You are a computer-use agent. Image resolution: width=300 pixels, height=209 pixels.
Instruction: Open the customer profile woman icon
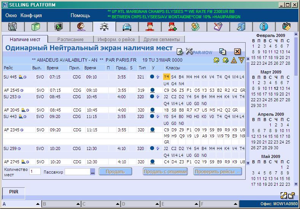tap(81, 27)
